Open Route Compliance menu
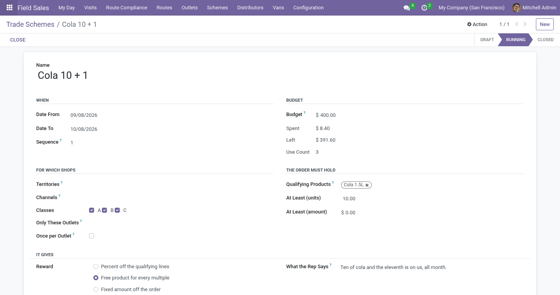This screenshot has width=560, height=295. (127, 8)
